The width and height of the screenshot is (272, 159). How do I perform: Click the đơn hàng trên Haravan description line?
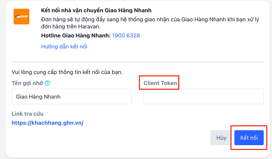pyautogui.click(x=71, y=26)
